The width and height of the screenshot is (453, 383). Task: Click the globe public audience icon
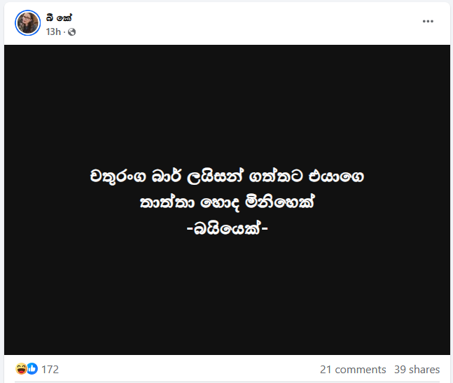coord(71,32)
